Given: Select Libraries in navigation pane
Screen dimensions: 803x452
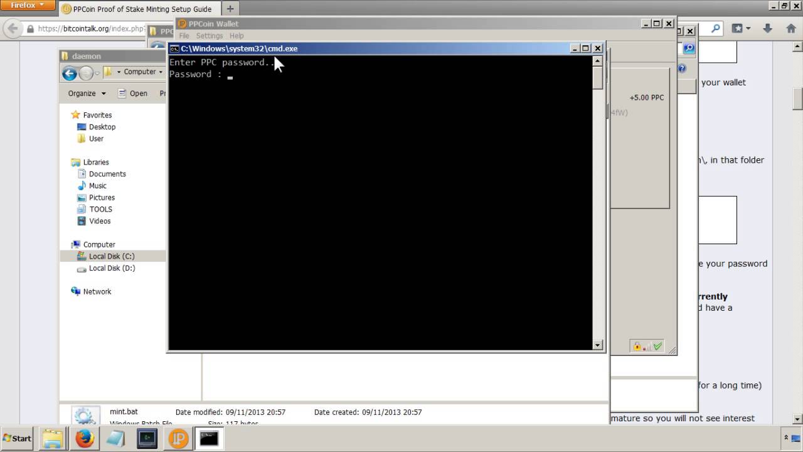Looking at the screenshot, I should coord(96,162).
